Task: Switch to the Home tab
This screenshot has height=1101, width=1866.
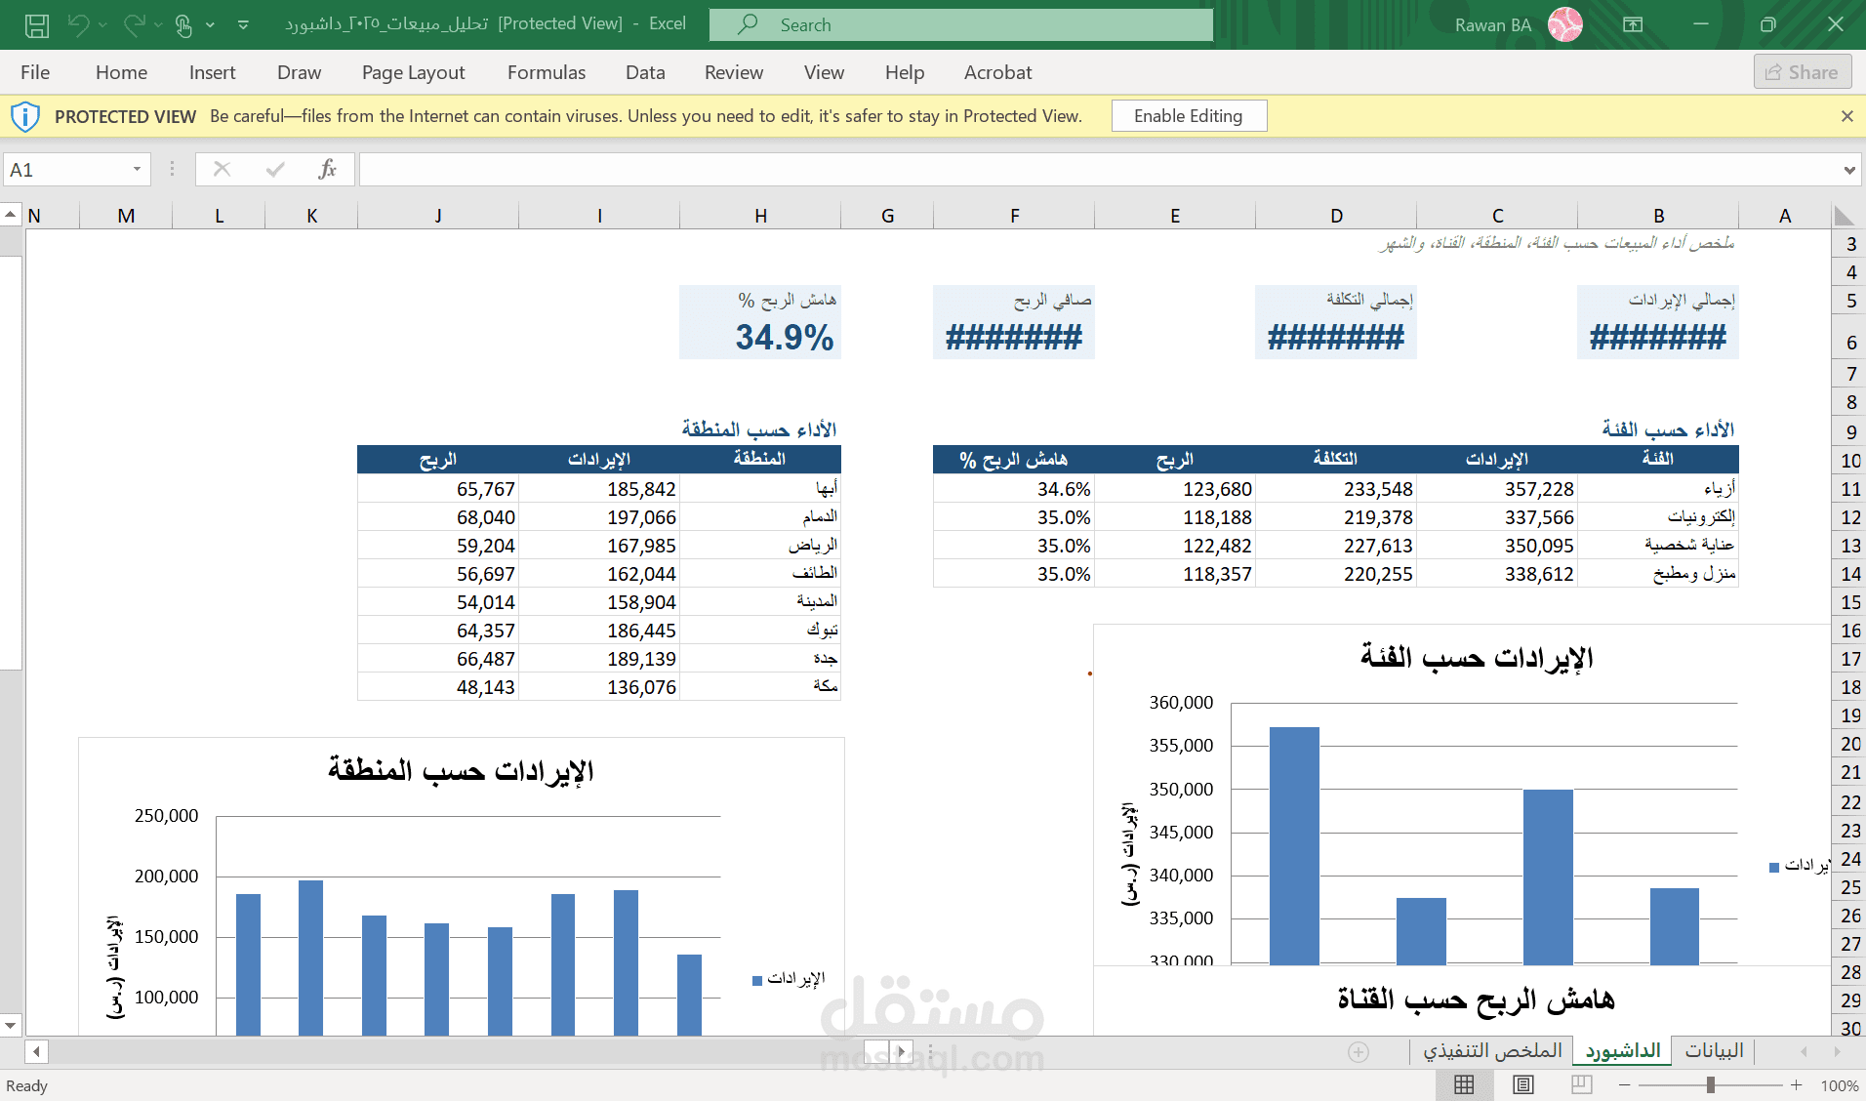Action: click(x=121, y=72)
